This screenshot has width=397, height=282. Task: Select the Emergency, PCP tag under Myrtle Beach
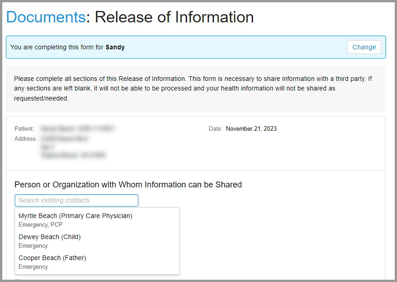40,224
